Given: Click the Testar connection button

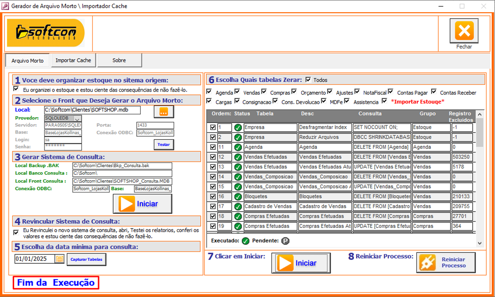Looking at the screenshot, I should [163, 144].
